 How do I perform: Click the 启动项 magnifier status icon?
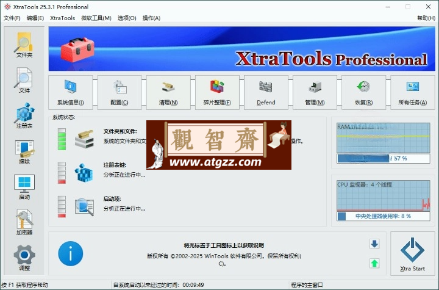pos(84,207)
